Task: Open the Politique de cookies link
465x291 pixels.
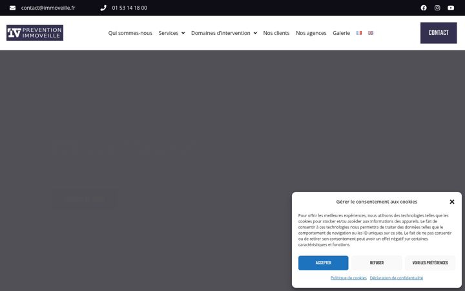Action: click(349, 277)
